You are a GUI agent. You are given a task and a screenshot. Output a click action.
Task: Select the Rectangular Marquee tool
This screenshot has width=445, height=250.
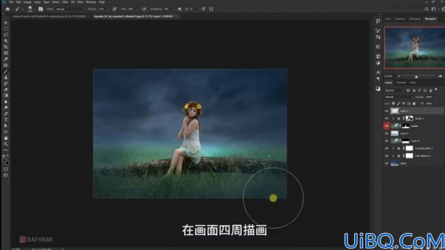tap(6, 28)
